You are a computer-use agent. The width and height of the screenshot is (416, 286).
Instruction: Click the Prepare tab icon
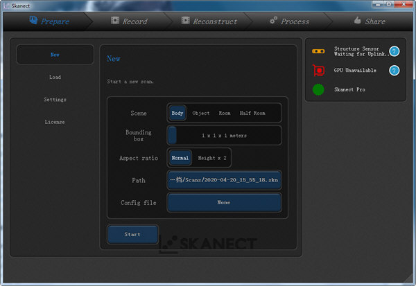[33, 20]
